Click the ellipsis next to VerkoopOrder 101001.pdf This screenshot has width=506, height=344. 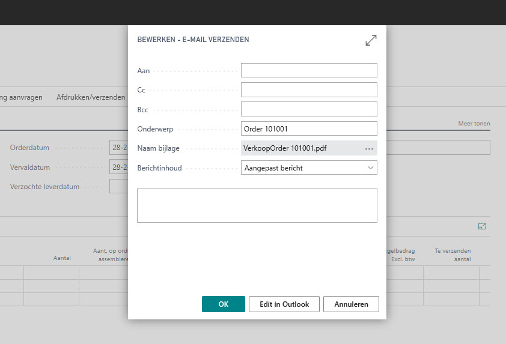[369, 148]
